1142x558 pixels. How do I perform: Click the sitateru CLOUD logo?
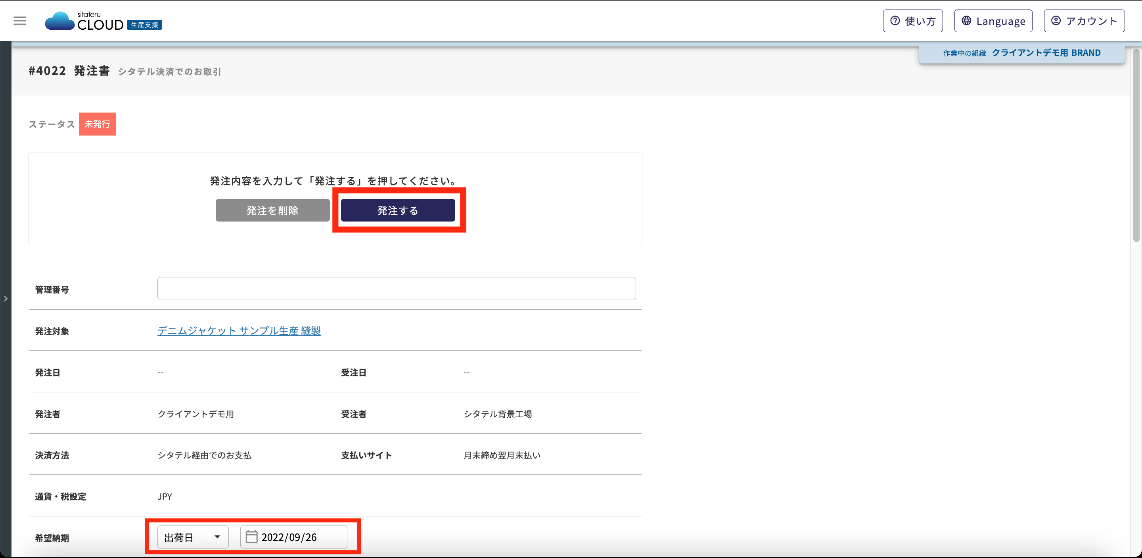[x=103, y=21]
